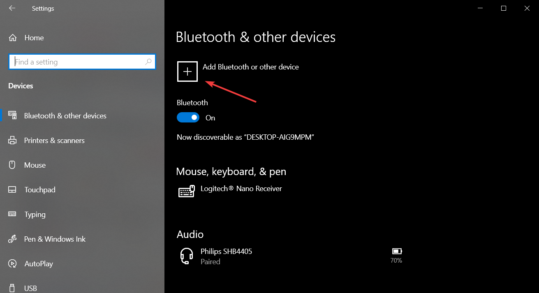
Task: Click the Home icon in the sidebar
Action: pos(13,38)
